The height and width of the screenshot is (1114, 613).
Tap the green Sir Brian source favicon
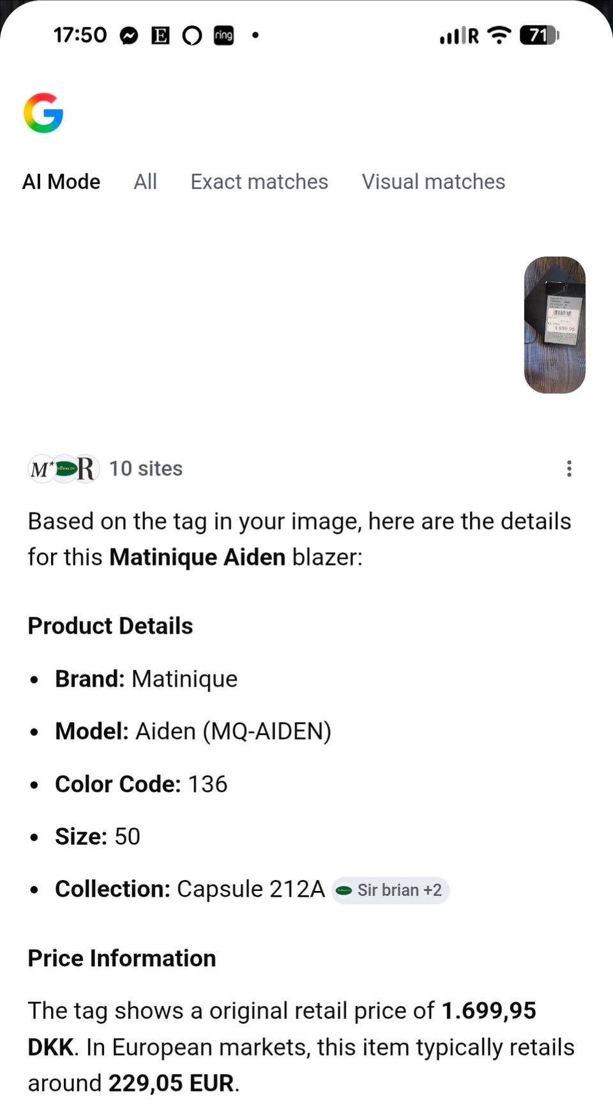[65, 469]
